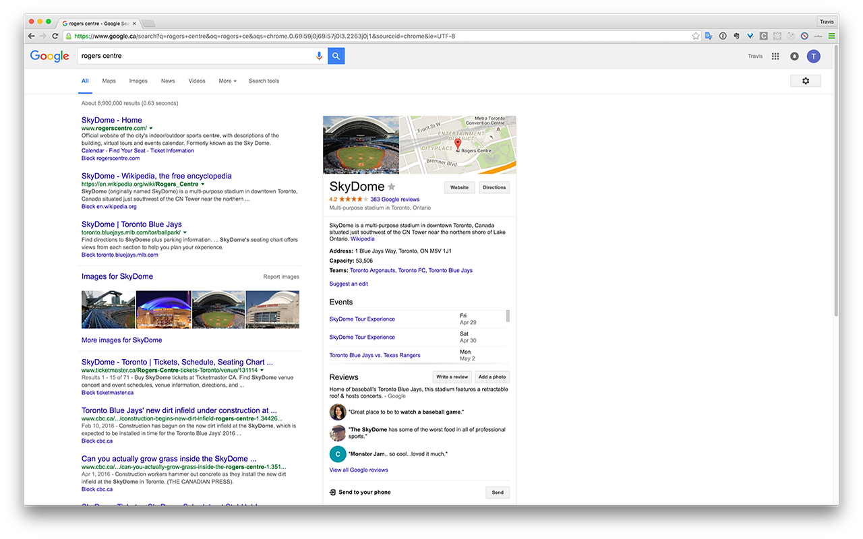Click the Website button for SkyDome
Viewport: 863px width, 539px height.
coord(459,187)
